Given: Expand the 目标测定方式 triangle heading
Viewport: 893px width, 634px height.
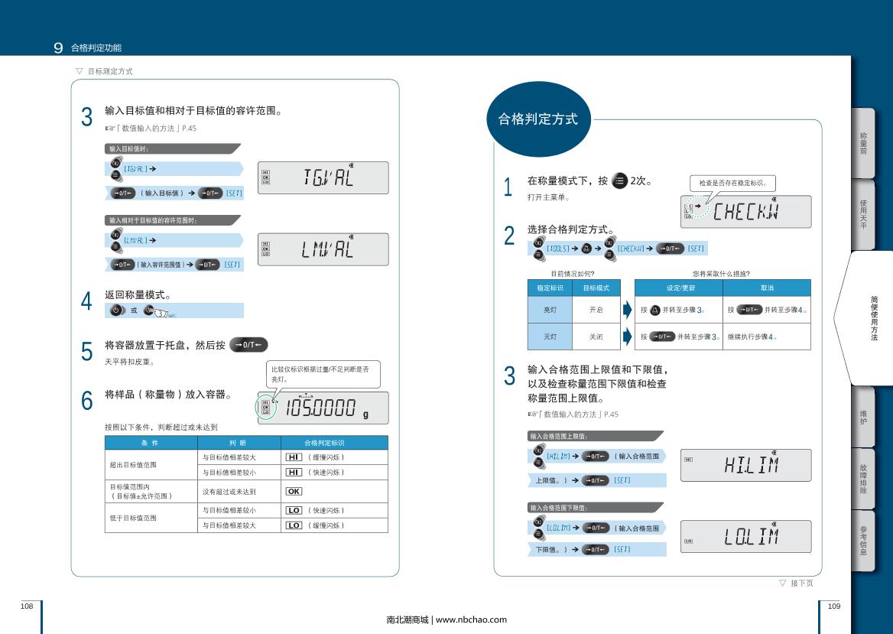Looking at the screenshot, I should [x=79, y=71].
